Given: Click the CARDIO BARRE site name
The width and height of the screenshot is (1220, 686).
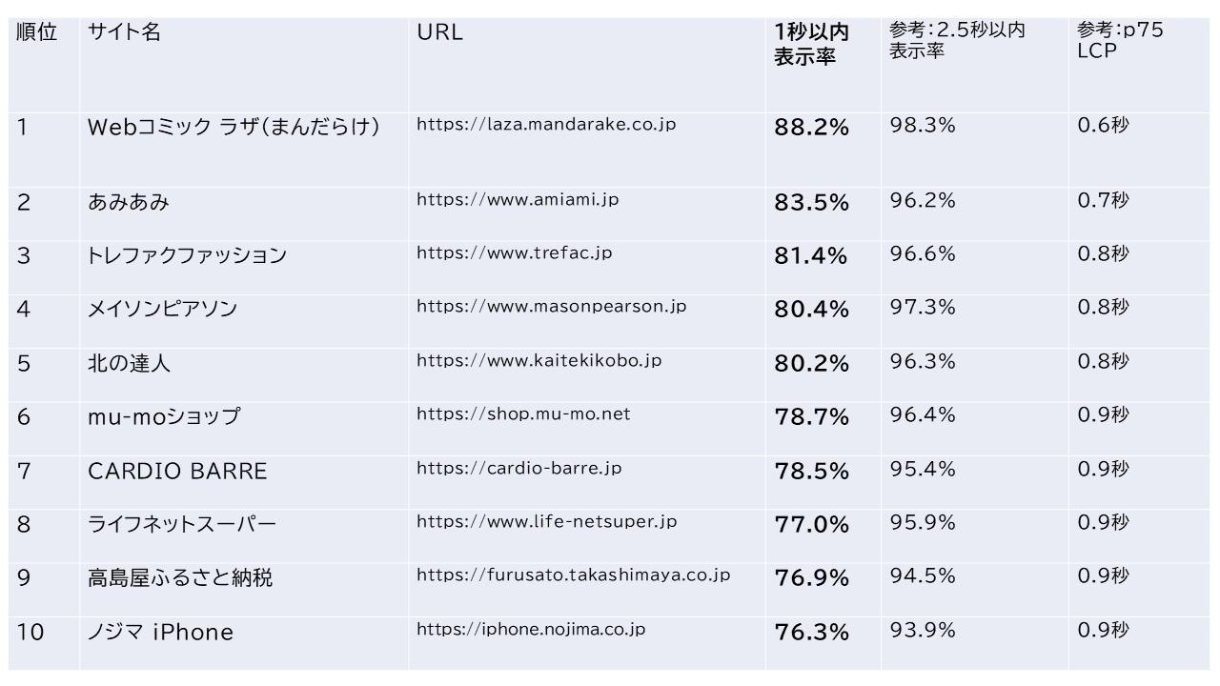Looking at the screenshot, I should (177, 472).
